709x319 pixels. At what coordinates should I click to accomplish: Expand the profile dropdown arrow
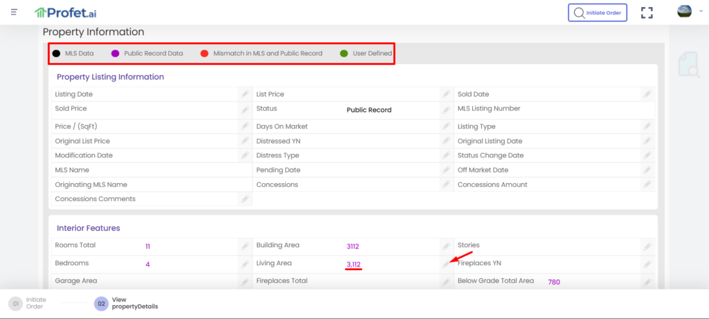tap(699, 12)
